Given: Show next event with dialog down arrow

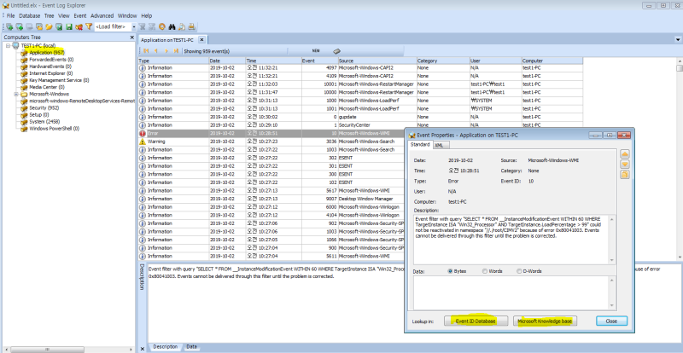Looking at the screenshot, I should tap(625, 164).
